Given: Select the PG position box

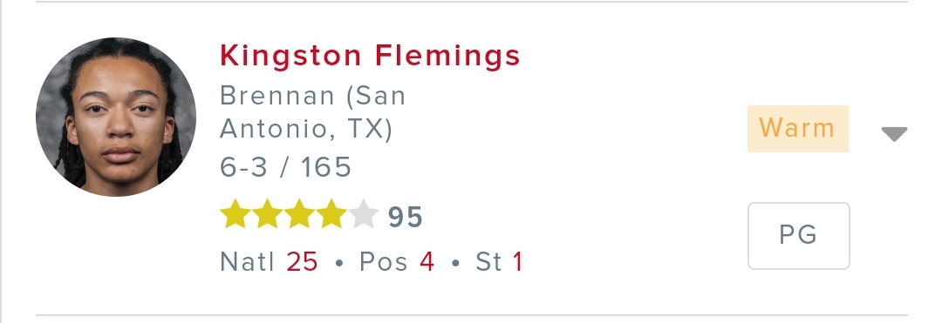Looking at the screenshot, I should tap(798, 236).
